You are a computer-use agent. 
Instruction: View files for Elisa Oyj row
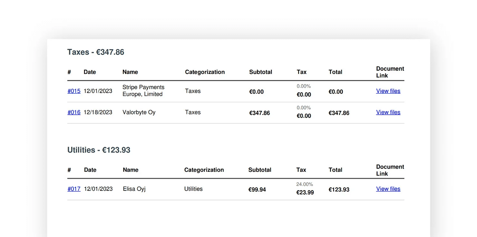click(388, 189)
